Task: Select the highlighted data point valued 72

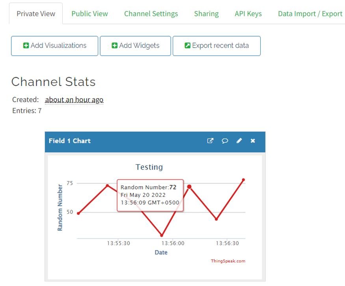Action: tap(189, 187)
